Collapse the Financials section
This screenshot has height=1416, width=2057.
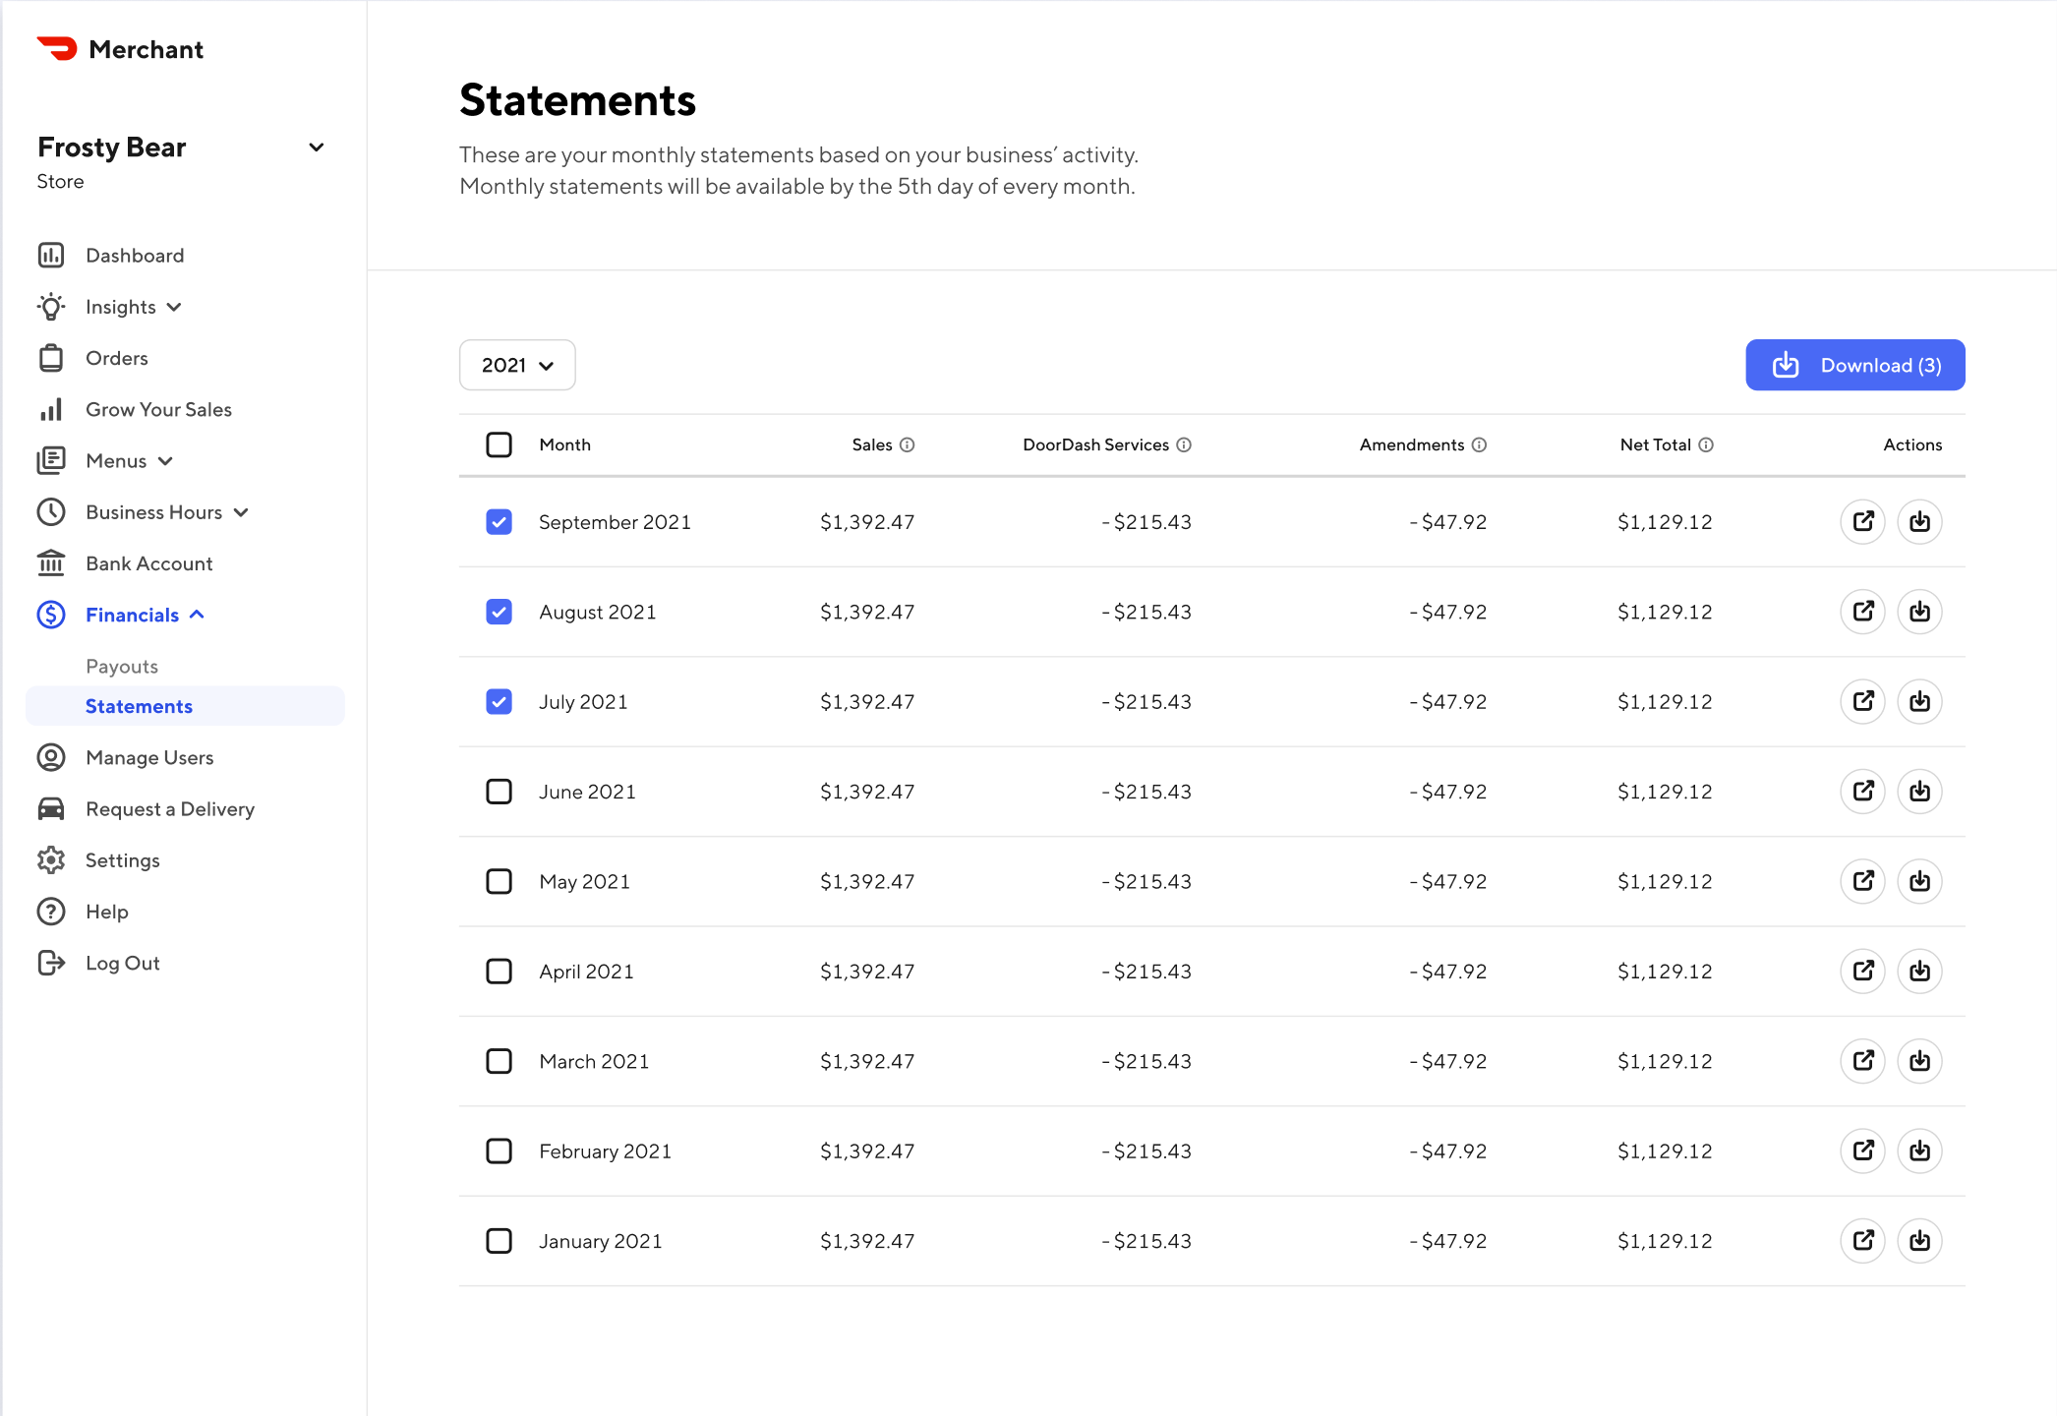coord(132,615)
